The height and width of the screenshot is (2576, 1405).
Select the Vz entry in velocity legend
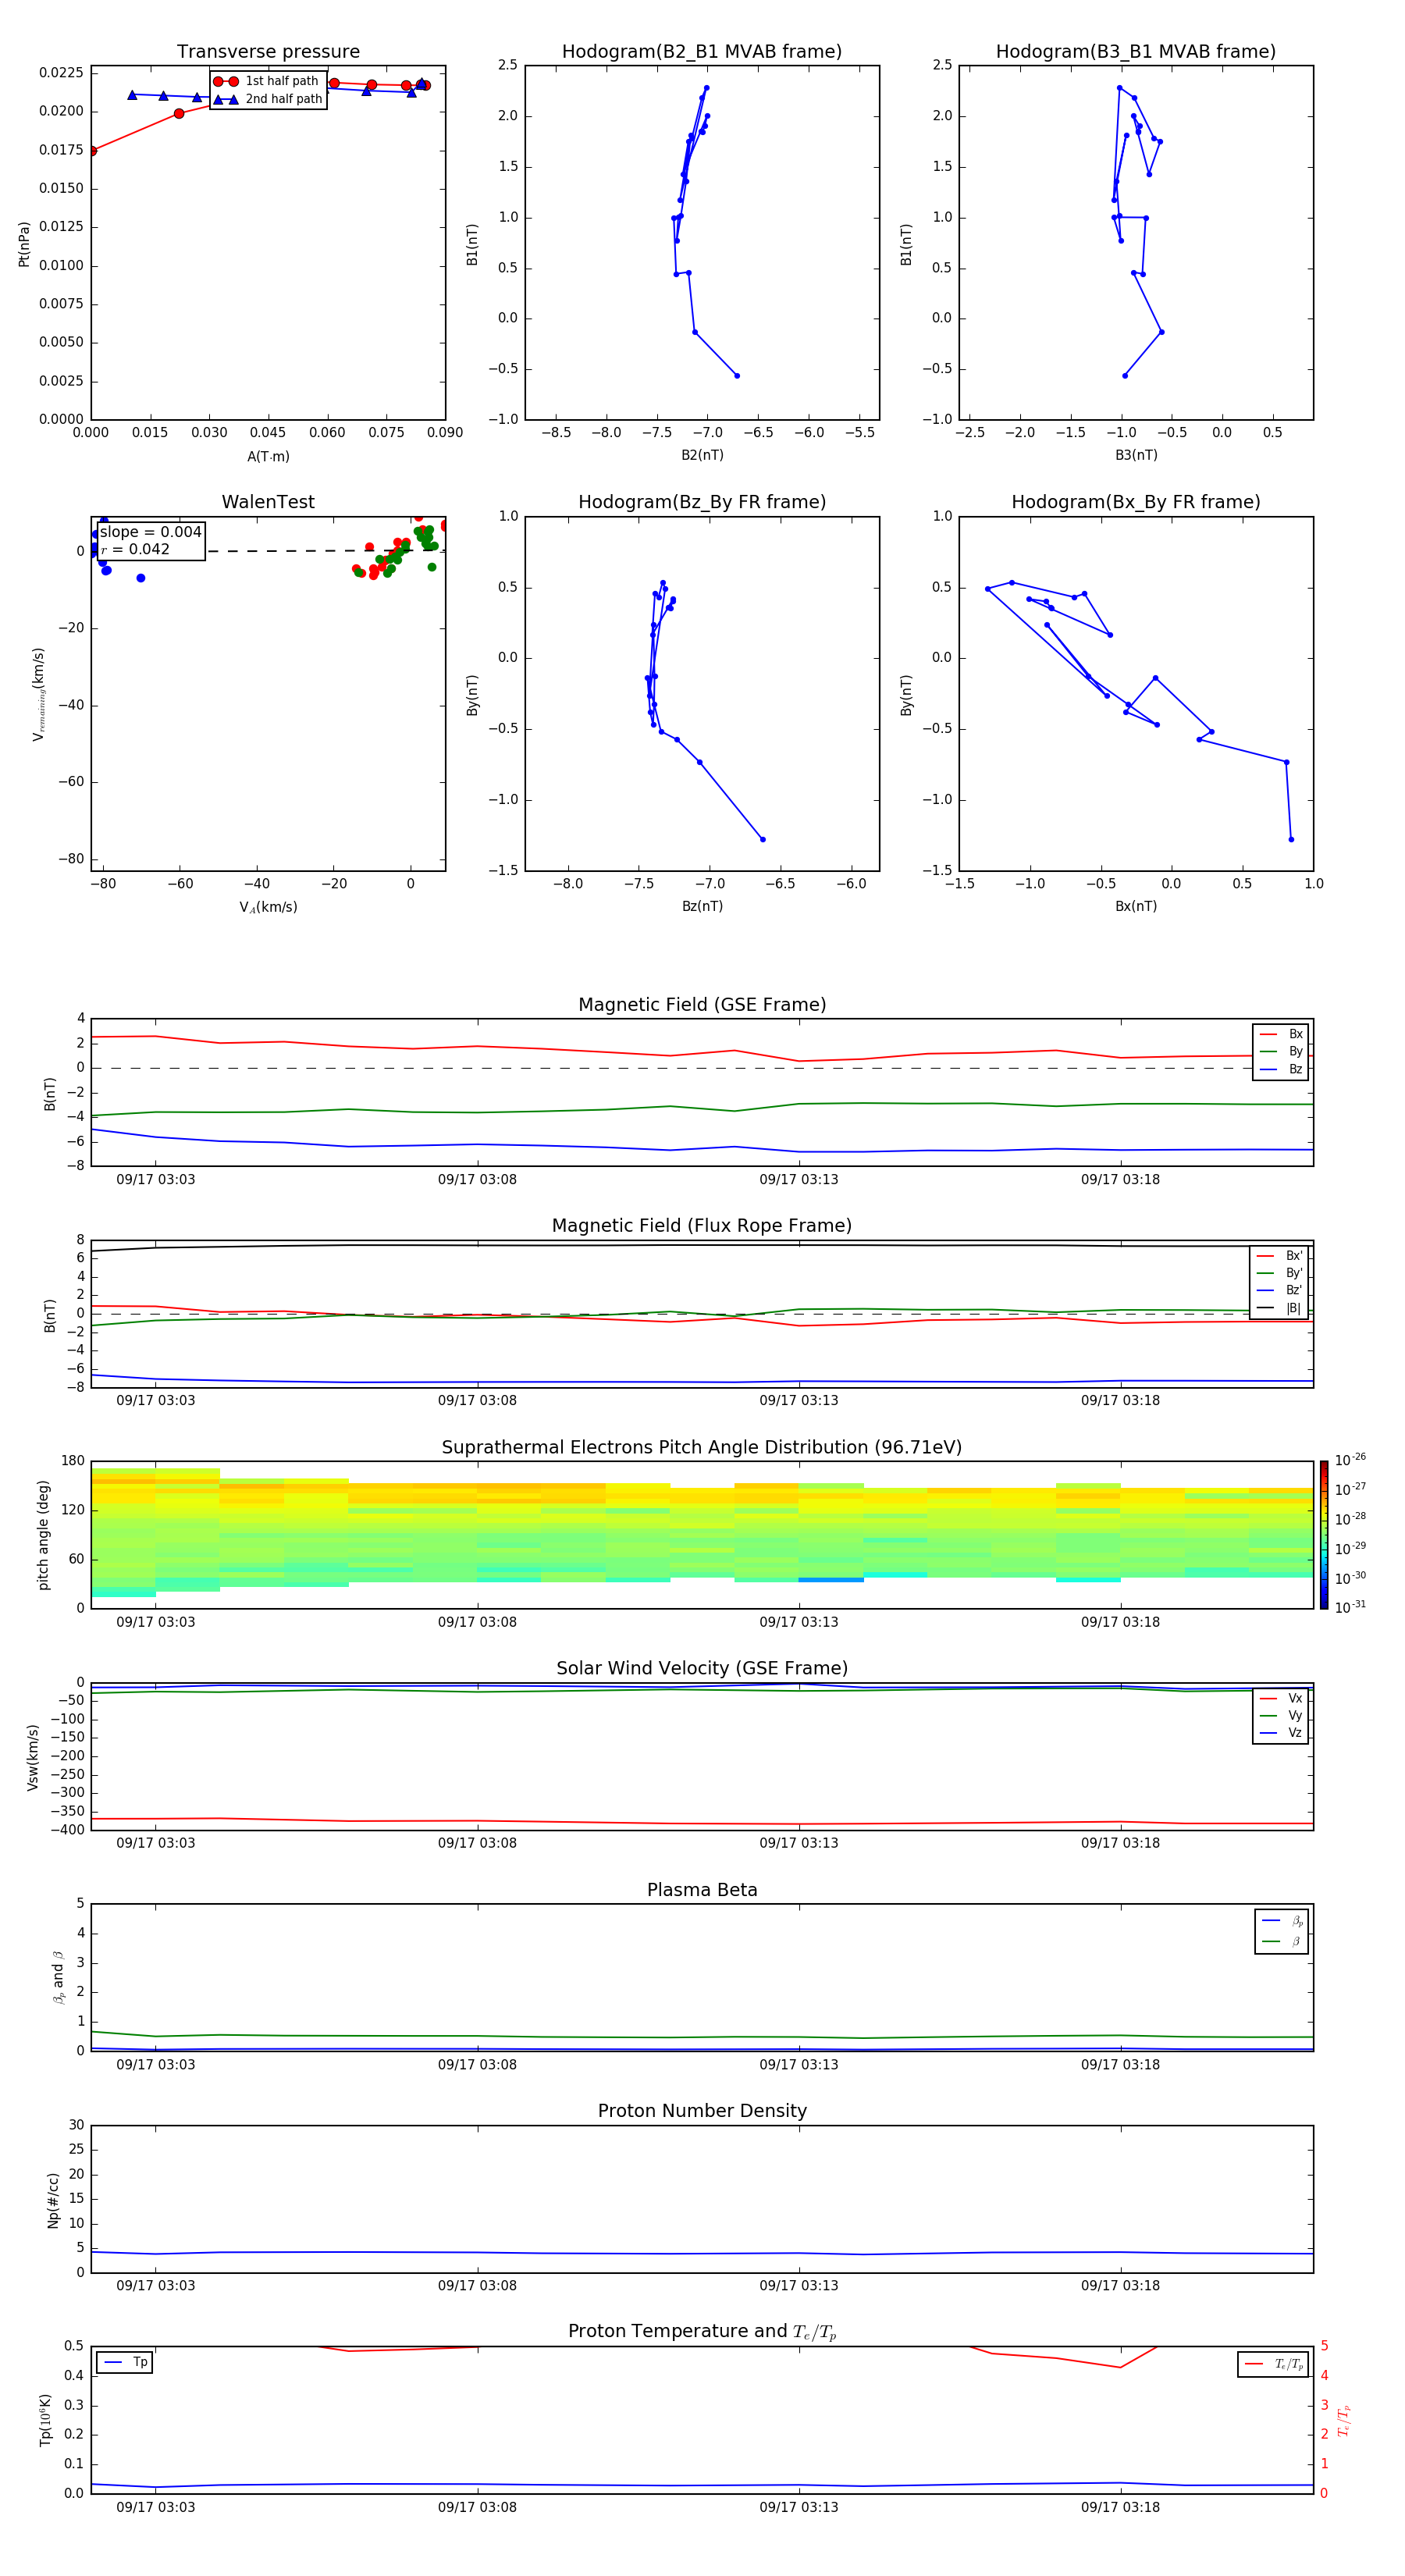click(x=1281, y=1733)
